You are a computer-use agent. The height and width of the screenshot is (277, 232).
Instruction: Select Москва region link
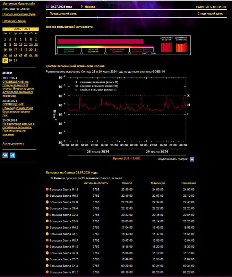(90, 7)
